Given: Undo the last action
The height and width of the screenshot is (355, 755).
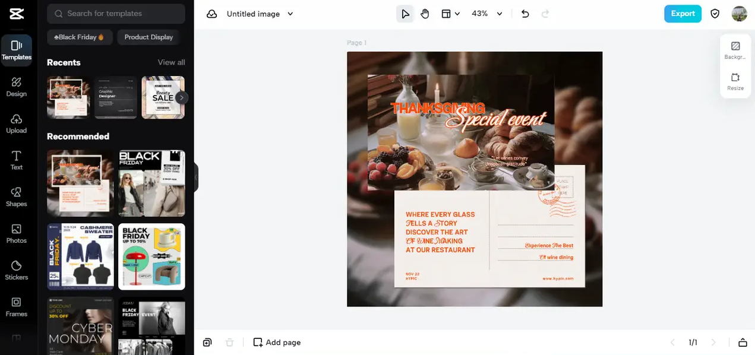Looking at the screenshot, I should [x=525, y=14].
